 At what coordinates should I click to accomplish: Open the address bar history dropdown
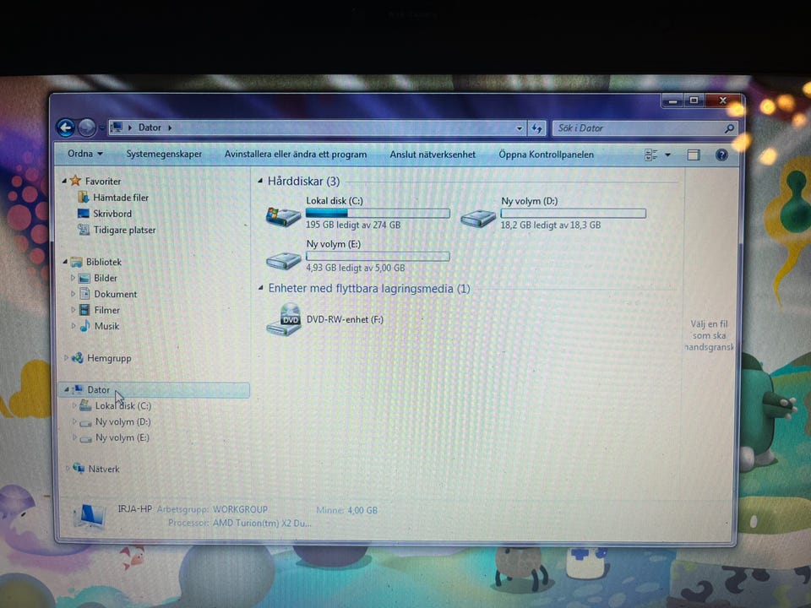point(520,128)
